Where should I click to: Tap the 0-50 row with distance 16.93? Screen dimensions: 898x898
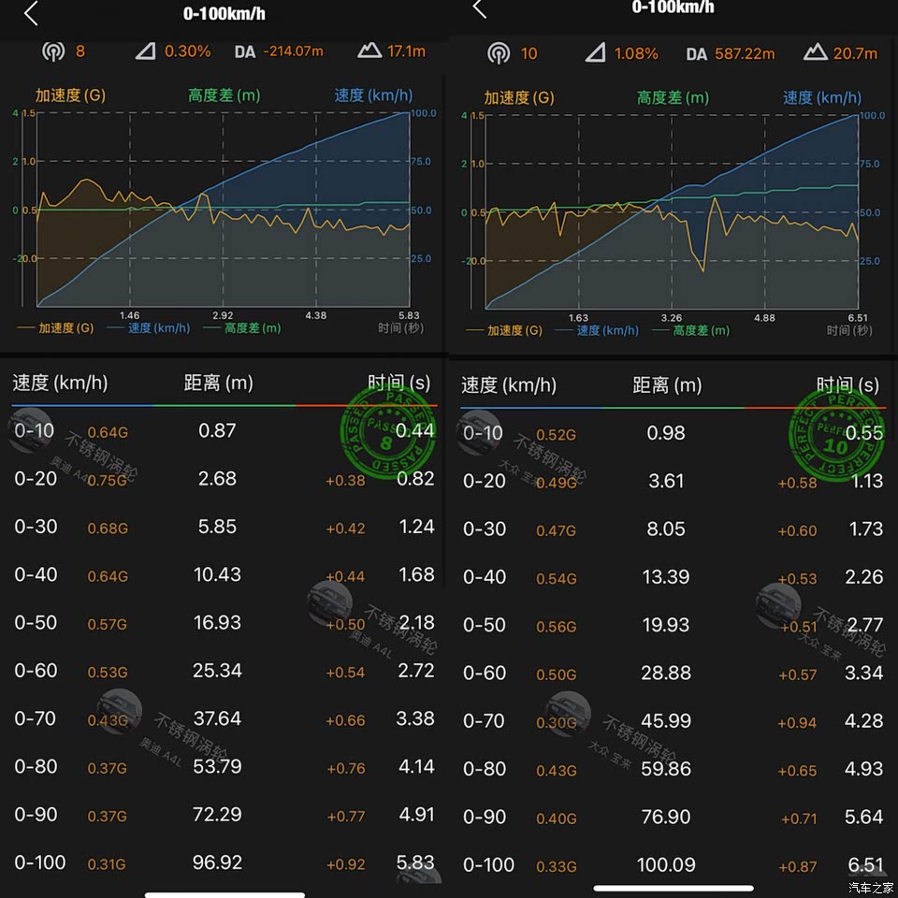click(x=224, y=623)
